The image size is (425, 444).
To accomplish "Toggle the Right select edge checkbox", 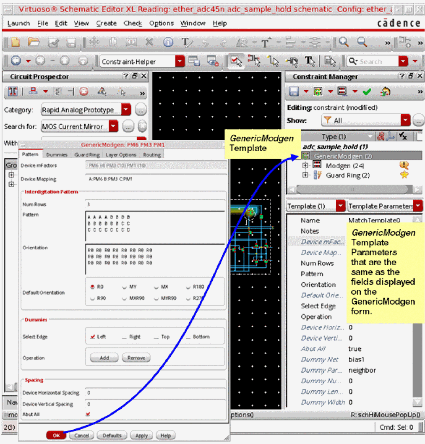I will (x=124, y=337).
